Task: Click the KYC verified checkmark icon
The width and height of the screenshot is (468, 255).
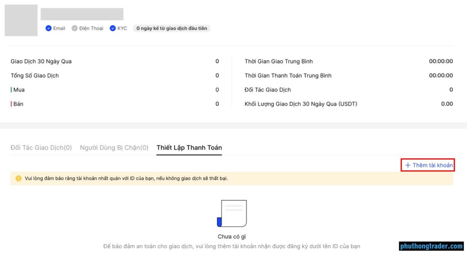Action: 112,28
